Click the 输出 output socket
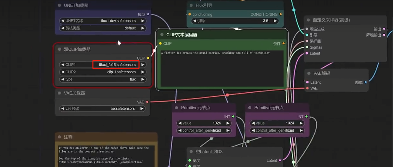This screenshot has width=393, height=167. (x=384, y=29)
